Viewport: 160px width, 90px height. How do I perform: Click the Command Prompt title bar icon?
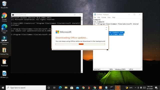pos(13,15)
